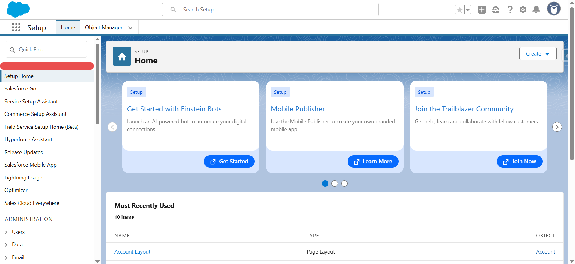
Task: Switch to the Home tab
Action: pos(68,27)
